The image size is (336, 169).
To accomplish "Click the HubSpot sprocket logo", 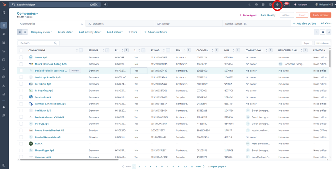I will coord(4,5).
